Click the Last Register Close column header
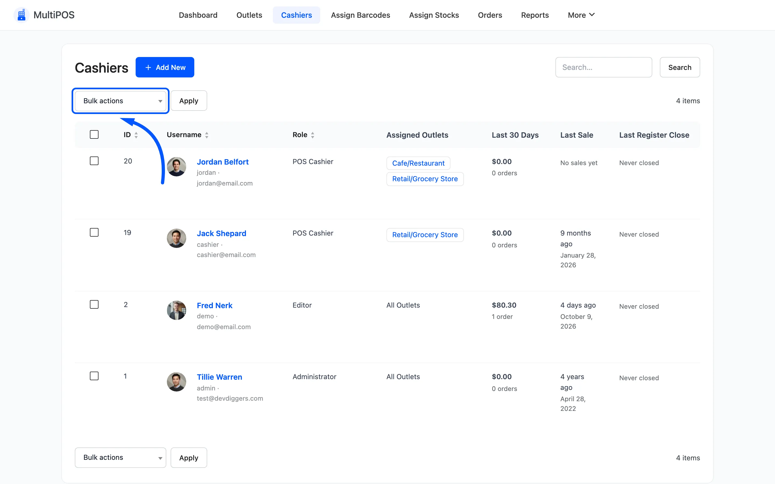 click(x=654, y=135)
